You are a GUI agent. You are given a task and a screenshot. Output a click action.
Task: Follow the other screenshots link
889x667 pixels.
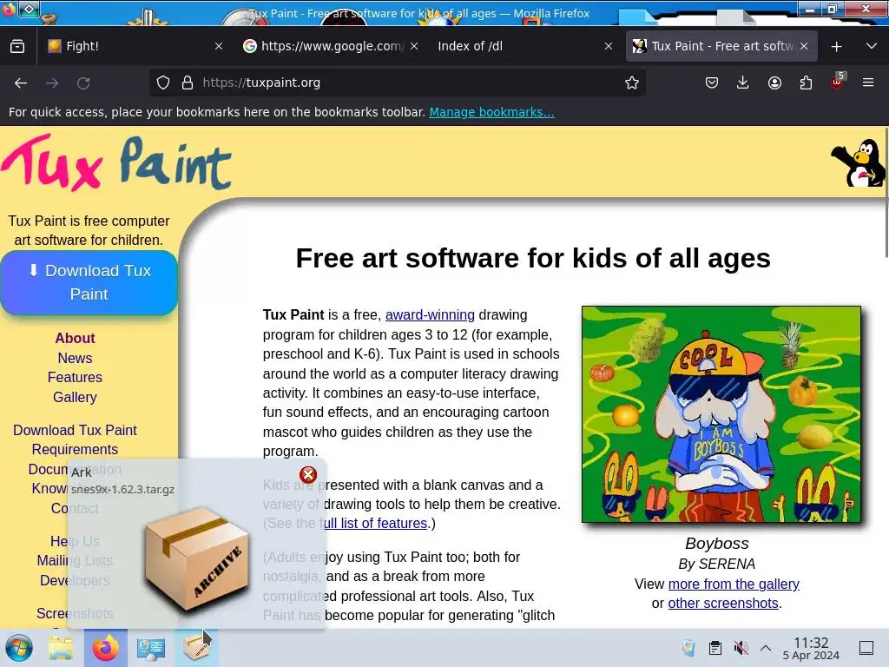(x=723, y=603)
